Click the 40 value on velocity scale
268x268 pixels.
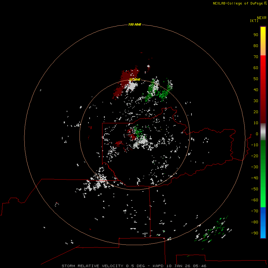click(256, 90)
